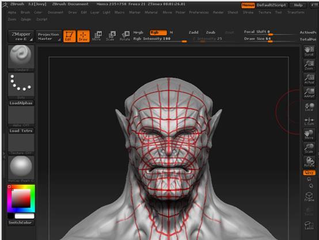The height and width of the screenshot is (240, 319).
Task: Select the black secondary color swatch
Action: [11, 216]
